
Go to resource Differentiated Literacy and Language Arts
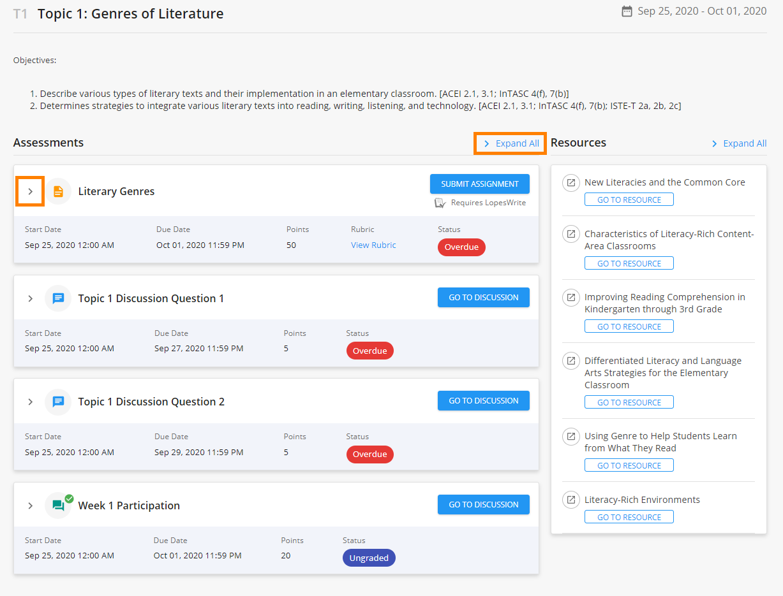(629, 402)
